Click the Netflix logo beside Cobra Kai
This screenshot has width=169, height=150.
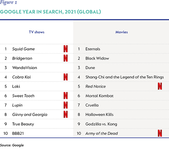tap(65, 77)
